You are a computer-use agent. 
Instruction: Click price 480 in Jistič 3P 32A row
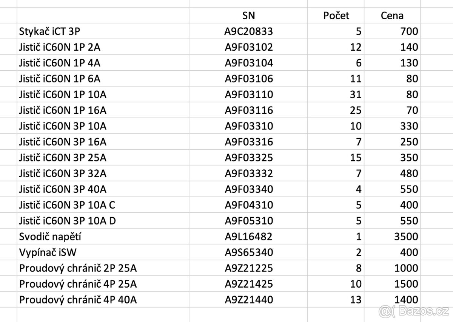(x=409, y=173)
